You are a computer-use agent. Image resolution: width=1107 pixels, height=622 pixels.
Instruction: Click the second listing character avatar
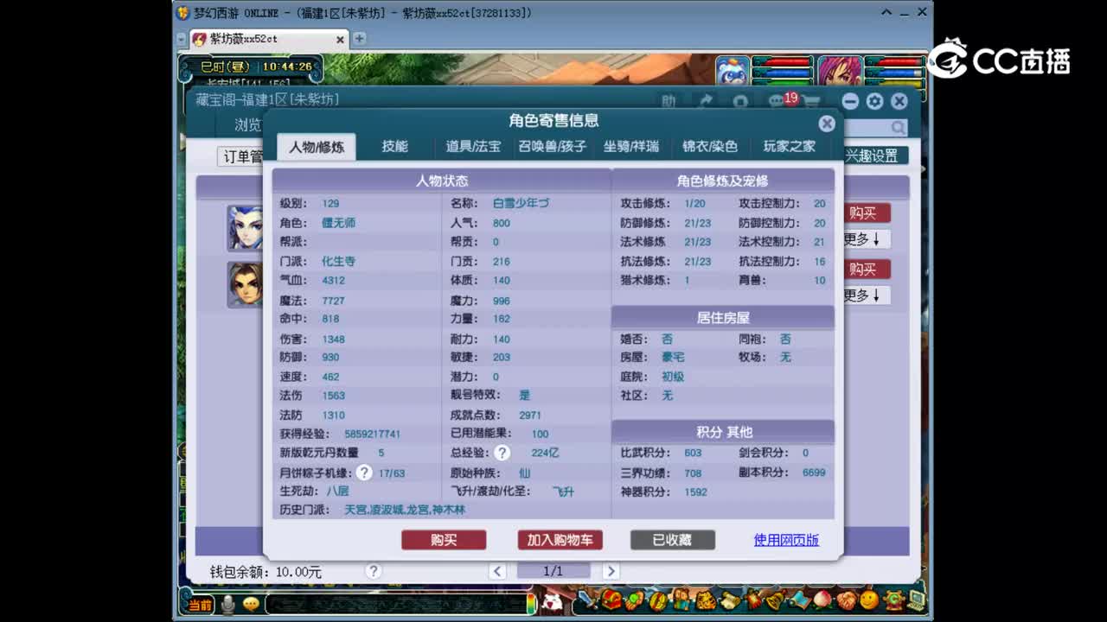[x=245, y=285]
